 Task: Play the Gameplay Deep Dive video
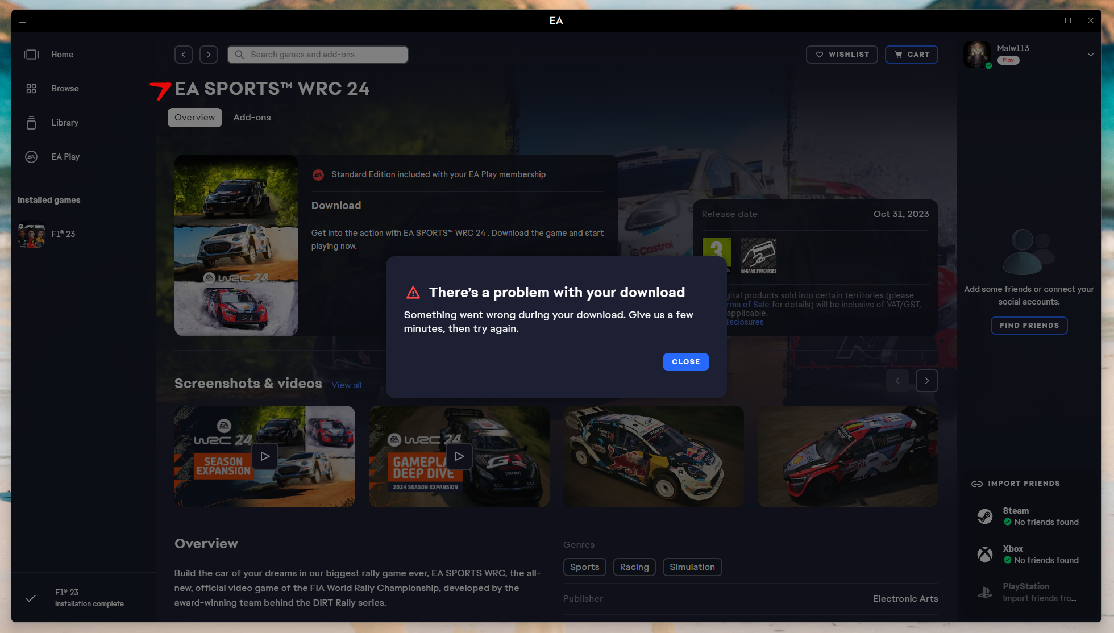click(459, 456)
